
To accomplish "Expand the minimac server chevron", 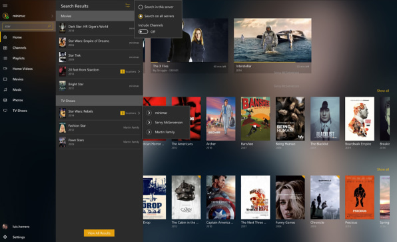I will (52, 16).
